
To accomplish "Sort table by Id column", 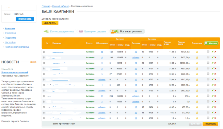I will point(48,43).
